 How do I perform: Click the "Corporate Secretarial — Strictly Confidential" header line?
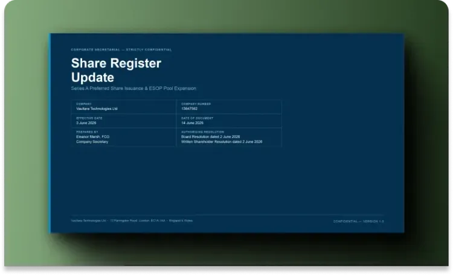pyautogui.click(x=121, y=49)
